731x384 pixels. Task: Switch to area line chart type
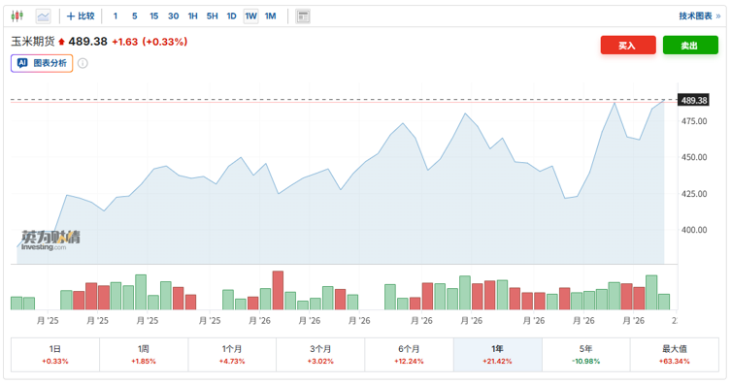44,16
